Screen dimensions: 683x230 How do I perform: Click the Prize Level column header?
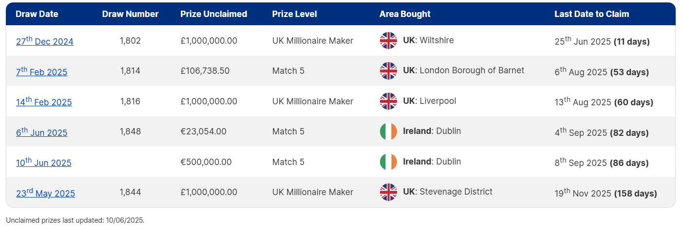click(x=295, y=14)
